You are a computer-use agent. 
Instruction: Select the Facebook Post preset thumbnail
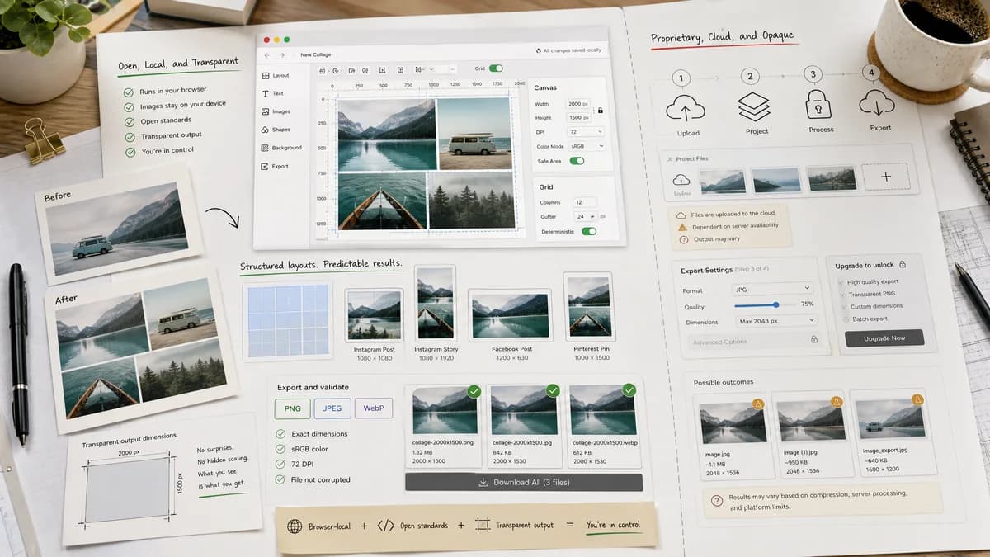click(510, 314)
